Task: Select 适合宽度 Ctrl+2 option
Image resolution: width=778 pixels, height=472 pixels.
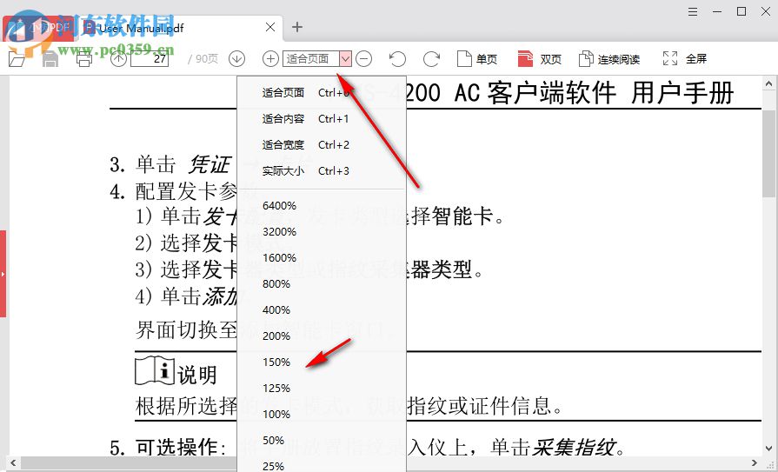Action: (x=322, y=145)
